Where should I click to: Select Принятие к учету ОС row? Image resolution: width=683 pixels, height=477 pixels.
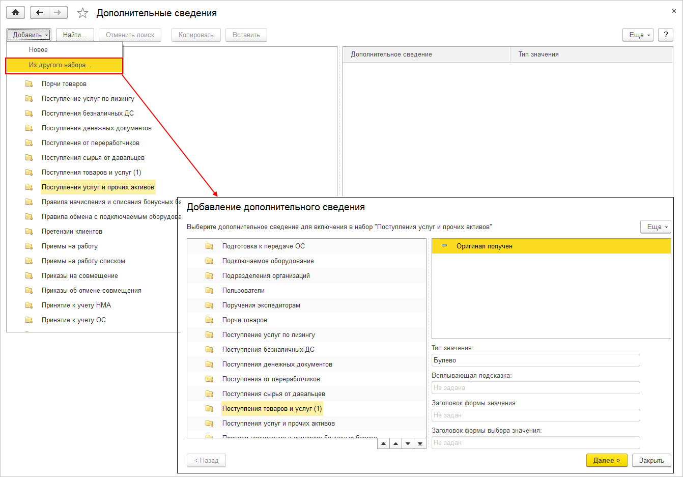pyautogui.click(x=74, y=320)
